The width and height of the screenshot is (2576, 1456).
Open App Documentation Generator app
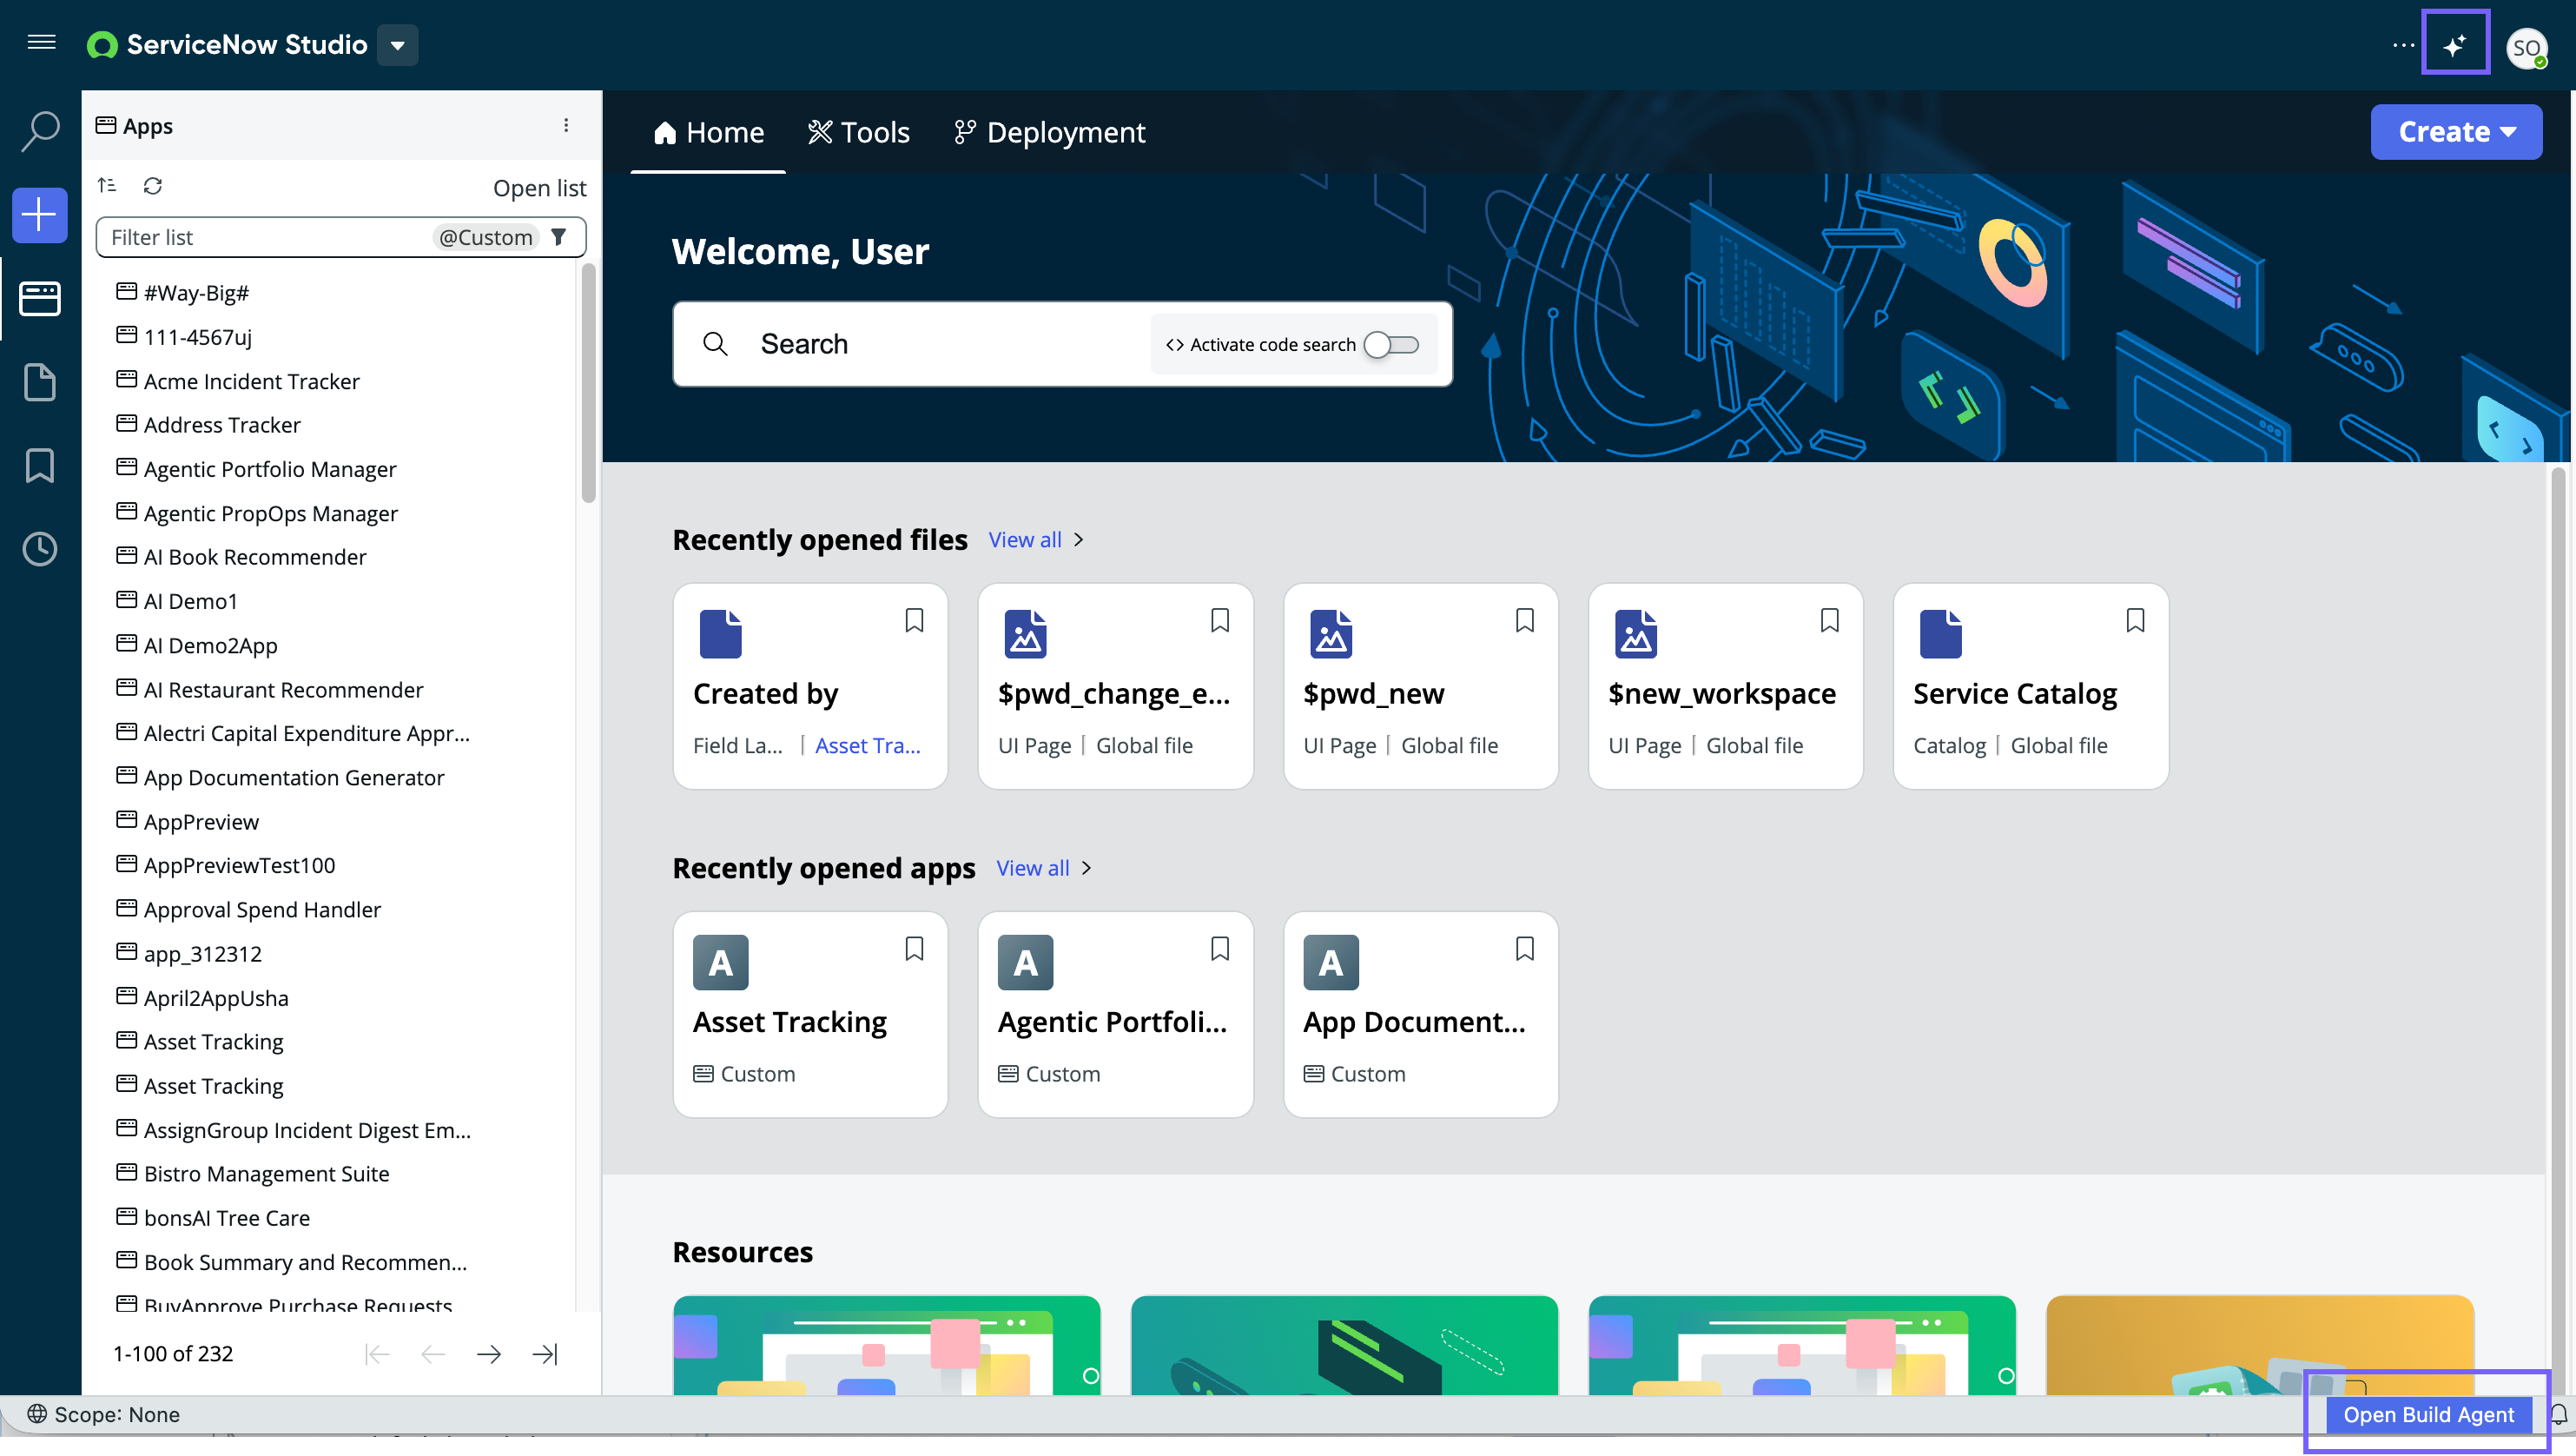[x=293, y=778]
